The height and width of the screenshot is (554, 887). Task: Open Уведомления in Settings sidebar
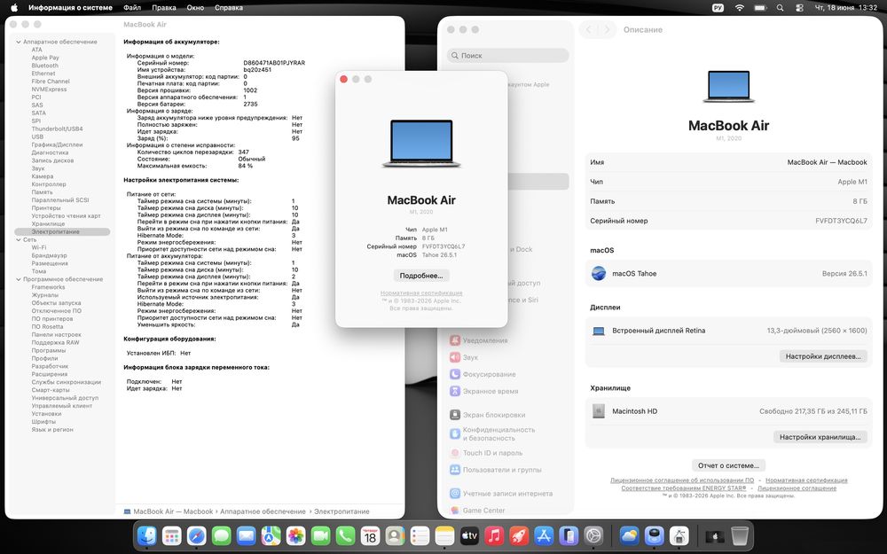pyautogui.click(x=479, y=340)
